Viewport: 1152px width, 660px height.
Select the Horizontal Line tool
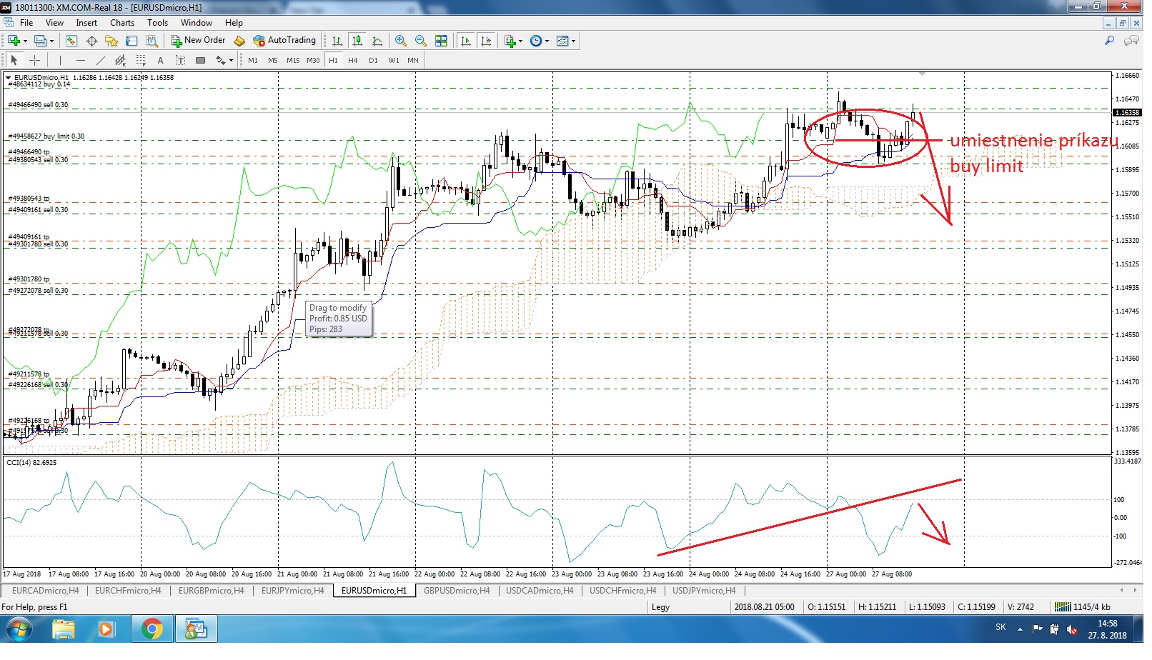(80, 60)
